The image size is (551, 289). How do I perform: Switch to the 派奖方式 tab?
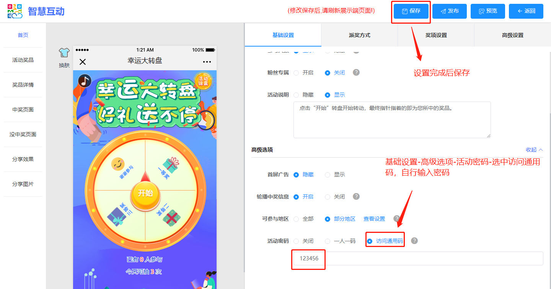[x=359, y=35]
